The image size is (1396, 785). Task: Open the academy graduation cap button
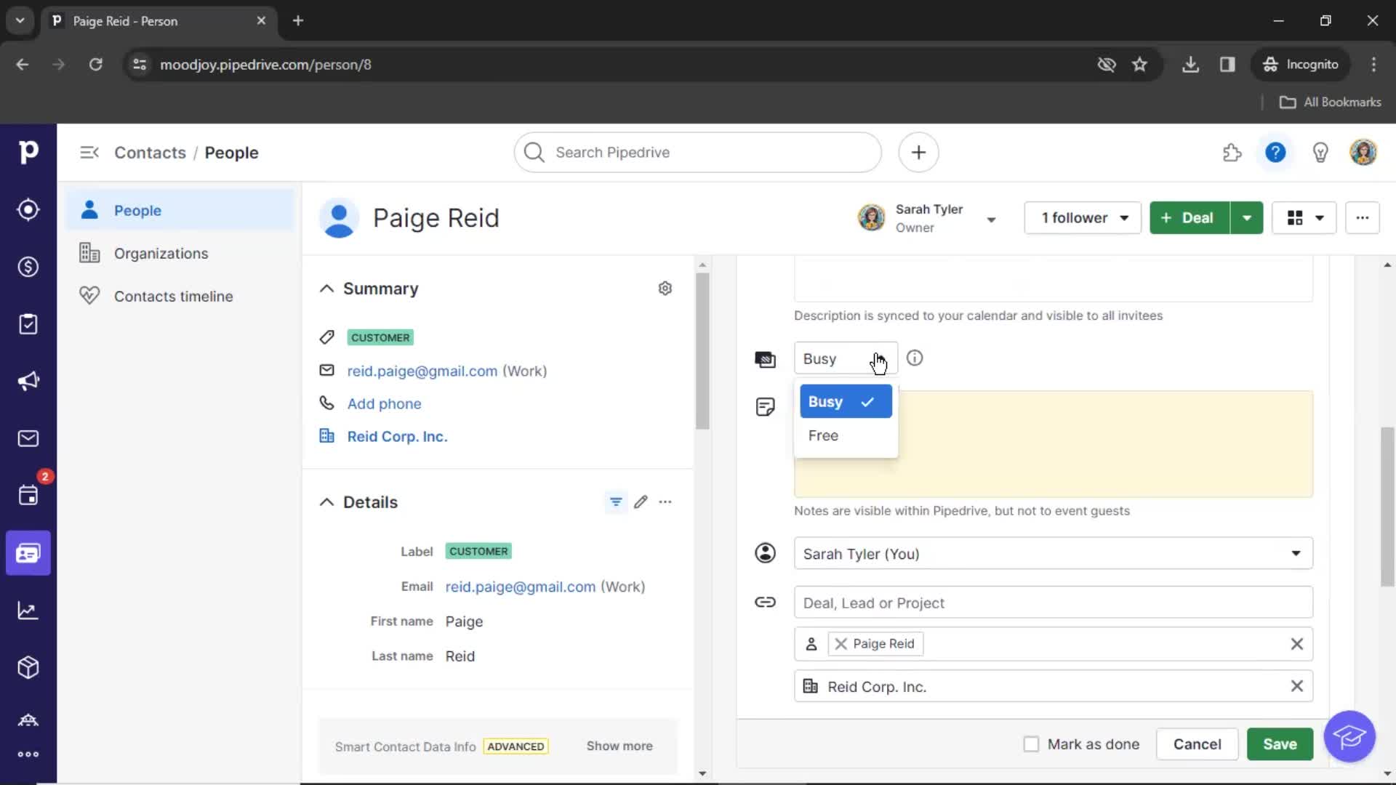(1349, 736)
